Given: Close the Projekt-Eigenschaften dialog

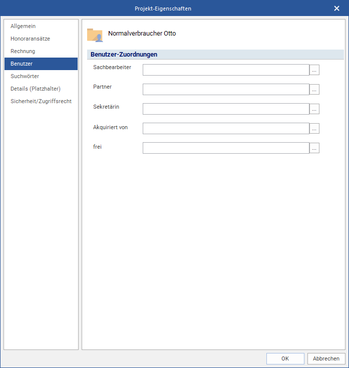Looking at the screenshot, I should point(336,9).
